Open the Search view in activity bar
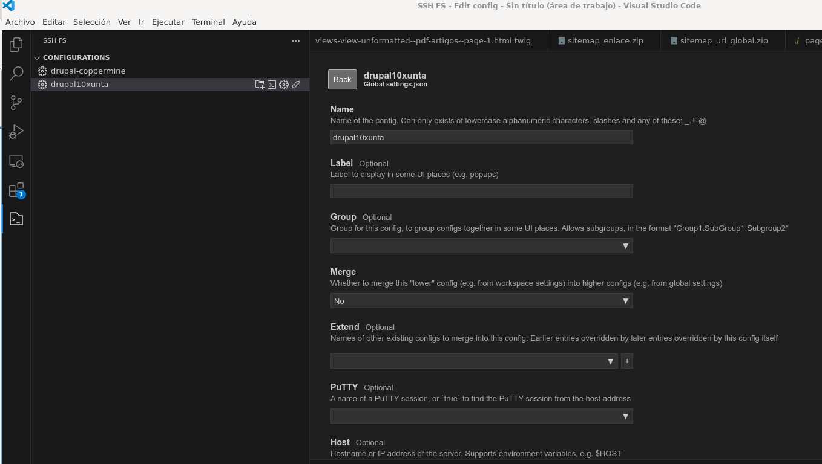This screenshot has height=464, width=822. pos(16,74)
